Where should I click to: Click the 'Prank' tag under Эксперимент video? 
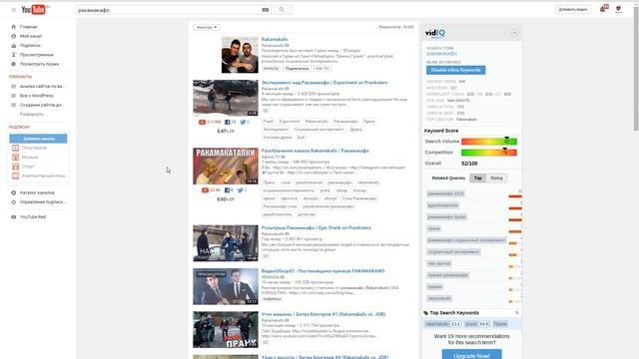click(x=269, y=122)
